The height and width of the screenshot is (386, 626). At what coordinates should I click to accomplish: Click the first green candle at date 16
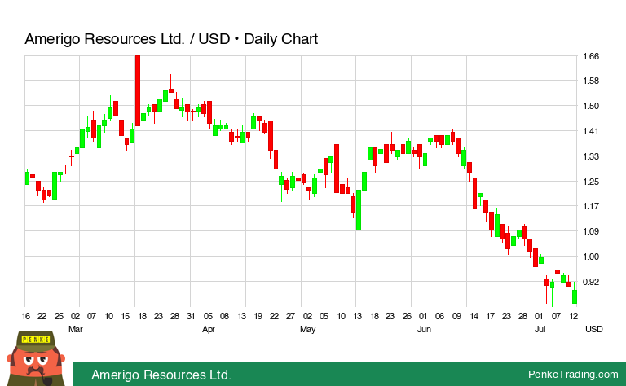tap(27, 178)
